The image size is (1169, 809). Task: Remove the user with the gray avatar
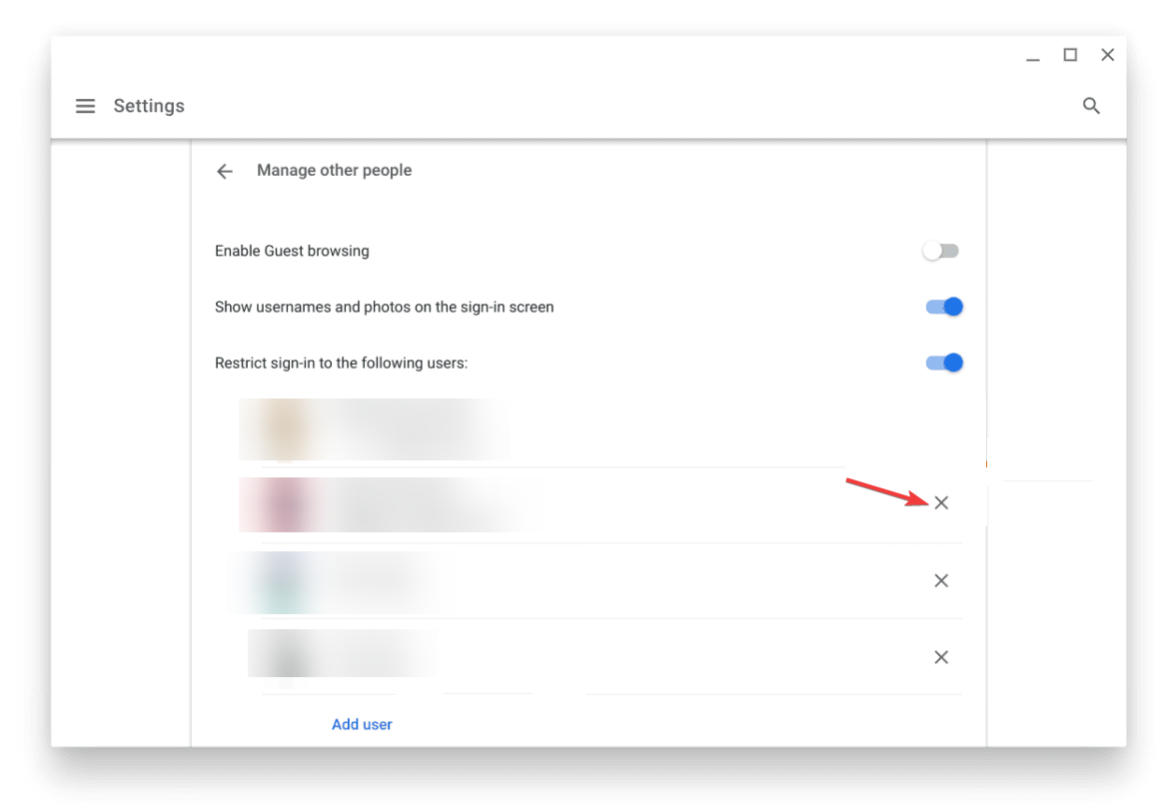[x=941, y=657]
